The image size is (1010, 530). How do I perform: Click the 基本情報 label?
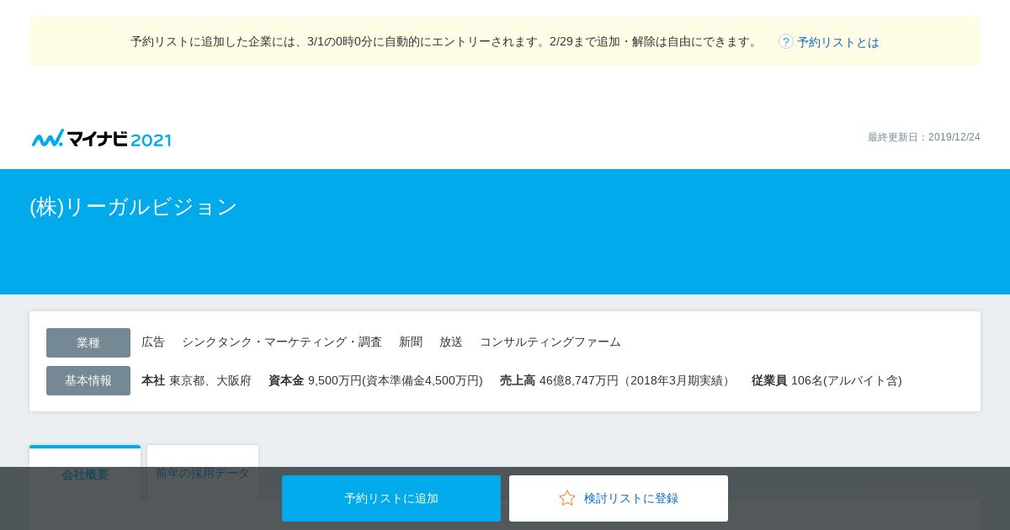pyautogui.click(x=88, y=380)
